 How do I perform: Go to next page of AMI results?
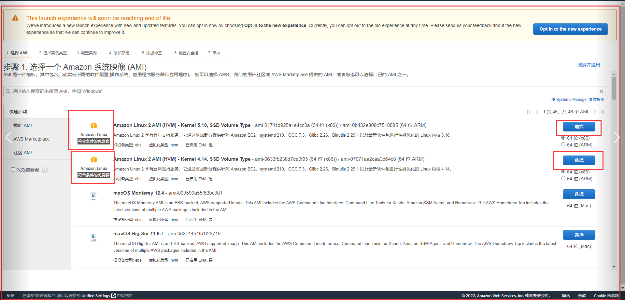595,112
